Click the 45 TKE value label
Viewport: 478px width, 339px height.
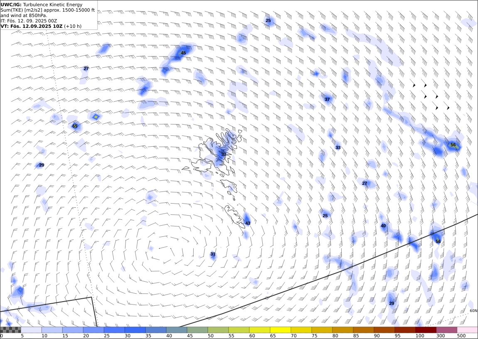(x=183, y=53)
